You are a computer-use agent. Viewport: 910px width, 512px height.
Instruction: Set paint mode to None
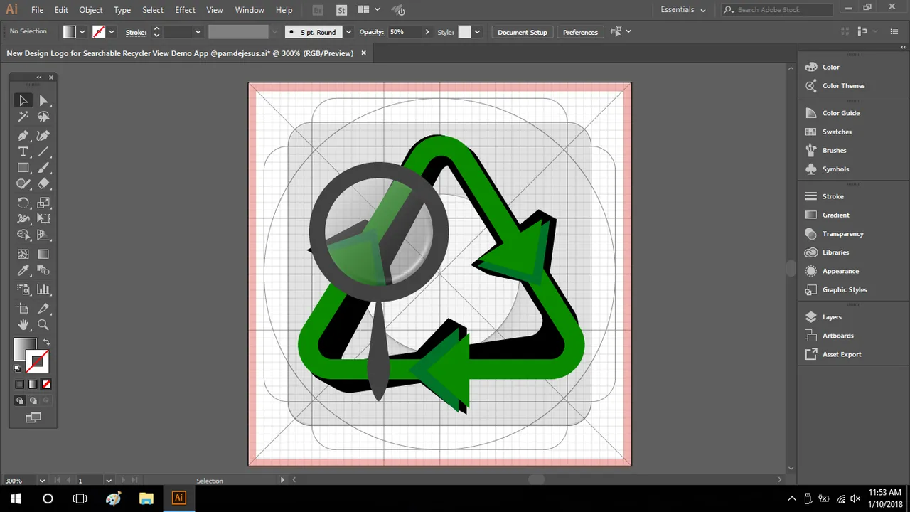click(x=46, y=384)
